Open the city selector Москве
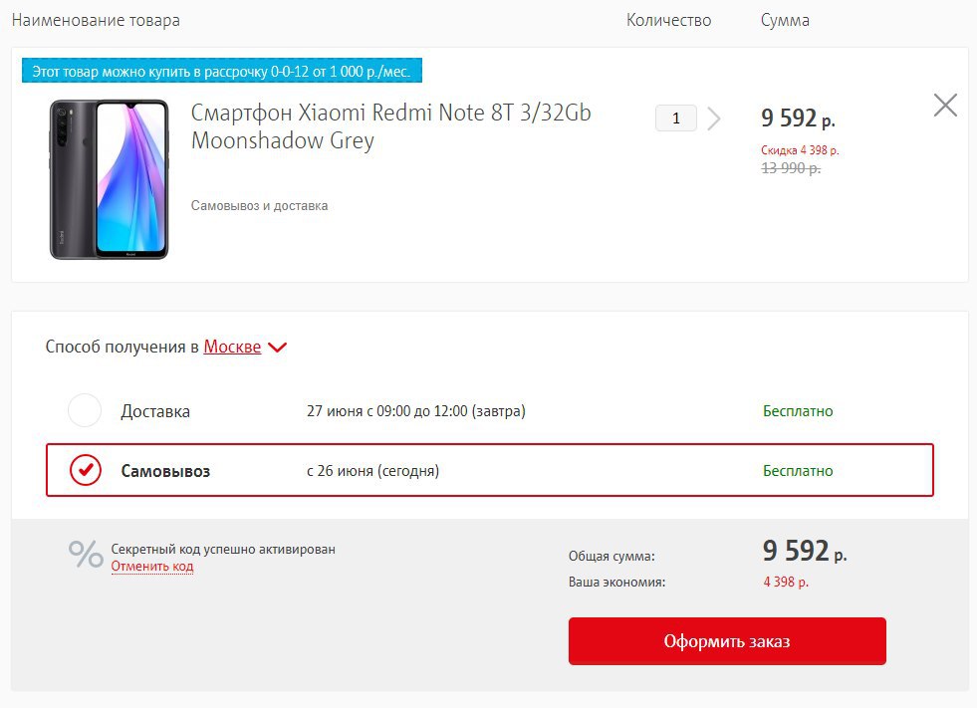Image resolution: width=977 pixels, height=708 pixels. [232, 347]
